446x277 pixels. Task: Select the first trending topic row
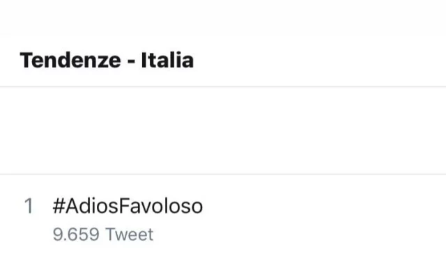tap(223, 220)
